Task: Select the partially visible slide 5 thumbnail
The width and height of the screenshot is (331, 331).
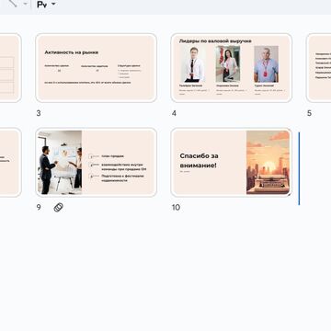Action: coord(318,68)
